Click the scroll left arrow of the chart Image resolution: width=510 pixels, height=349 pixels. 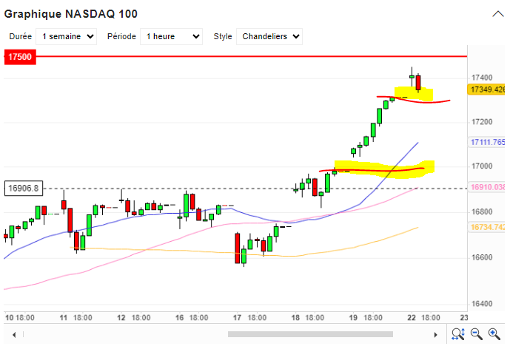tap(14, 335)
